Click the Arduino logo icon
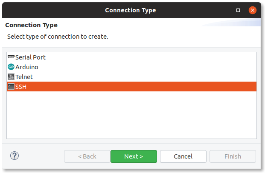The width and height of the screenshot is (265, 173). 11,67
